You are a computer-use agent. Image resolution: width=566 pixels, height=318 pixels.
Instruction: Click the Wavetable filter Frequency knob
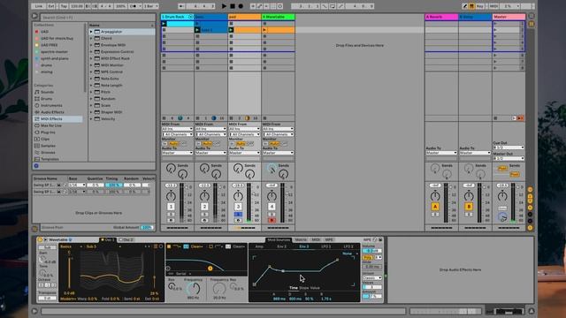click(x=193, y=289)
